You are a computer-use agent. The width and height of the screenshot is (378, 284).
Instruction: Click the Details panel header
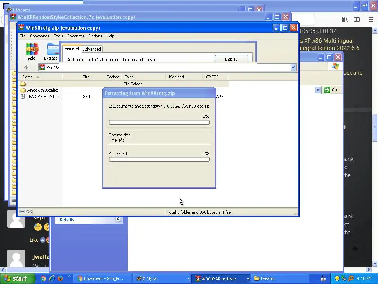(x=89, y=220)
